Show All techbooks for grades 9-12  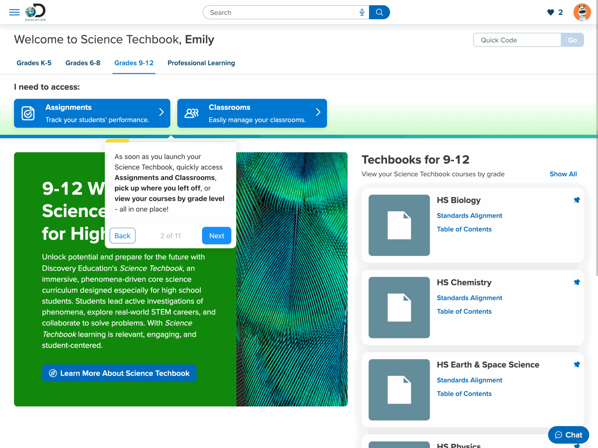[x=563, y=174]
